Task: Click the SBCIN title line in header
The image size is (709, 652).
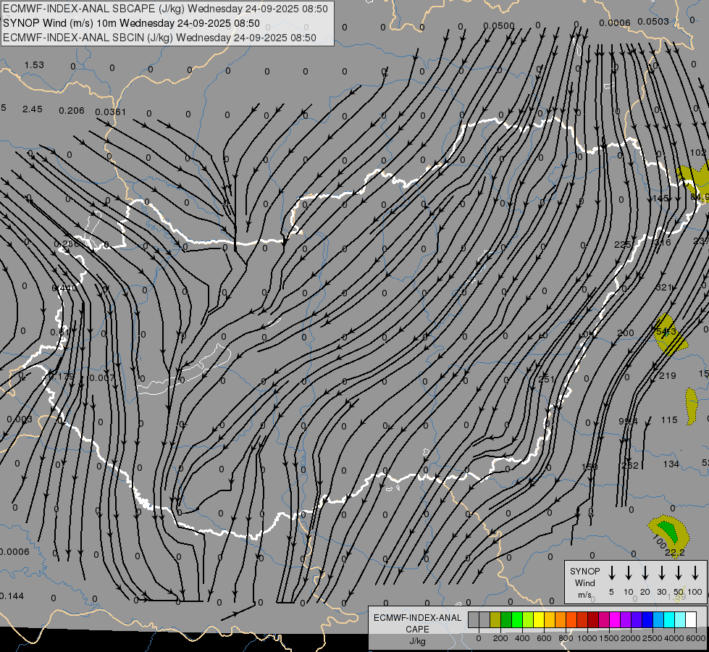Action: pos(159,38)
